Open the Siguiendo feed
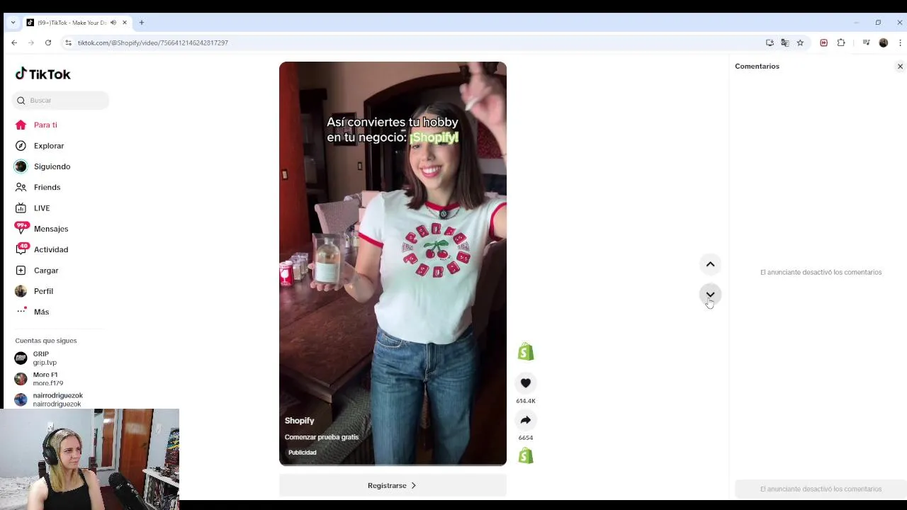Viewport: 907px width, 510px height. pyautogui.click(x=52, y=166)
